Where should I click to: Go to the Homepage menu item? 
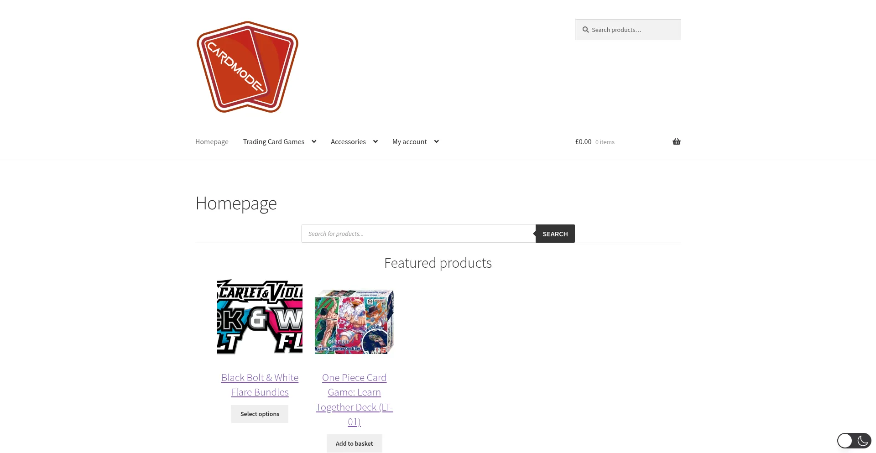[212, 142]
